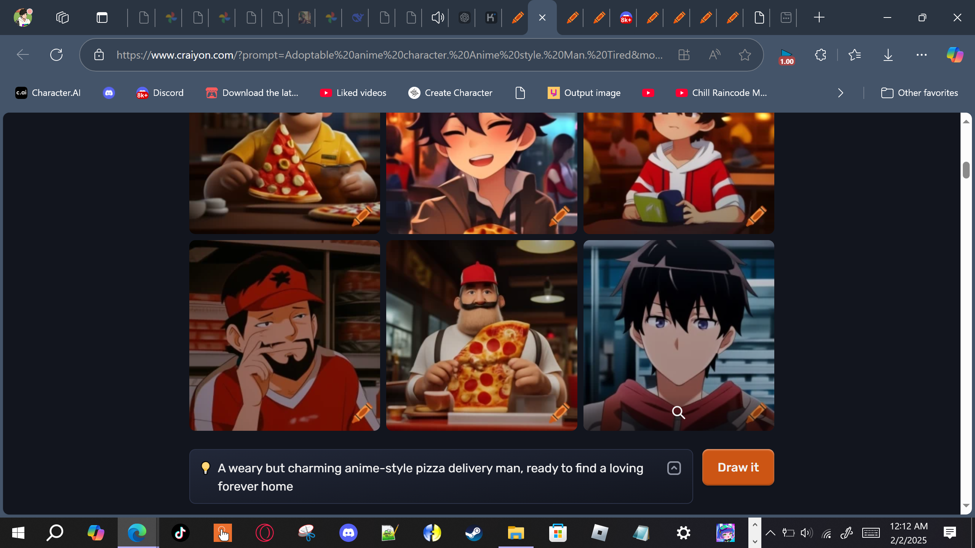The width and height of the screenshot is (975, 548).
Task: Collapse the prompt box with the chevron button
Action: click(674, 468)
